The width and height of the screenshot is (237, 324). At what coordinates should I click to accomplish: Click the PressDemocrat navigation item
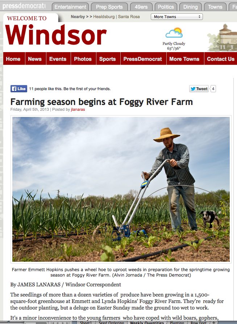142,59
